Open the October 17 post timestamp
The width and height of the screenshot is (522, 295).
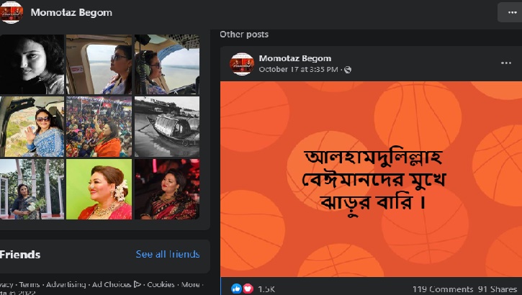(x=298, y=70)
